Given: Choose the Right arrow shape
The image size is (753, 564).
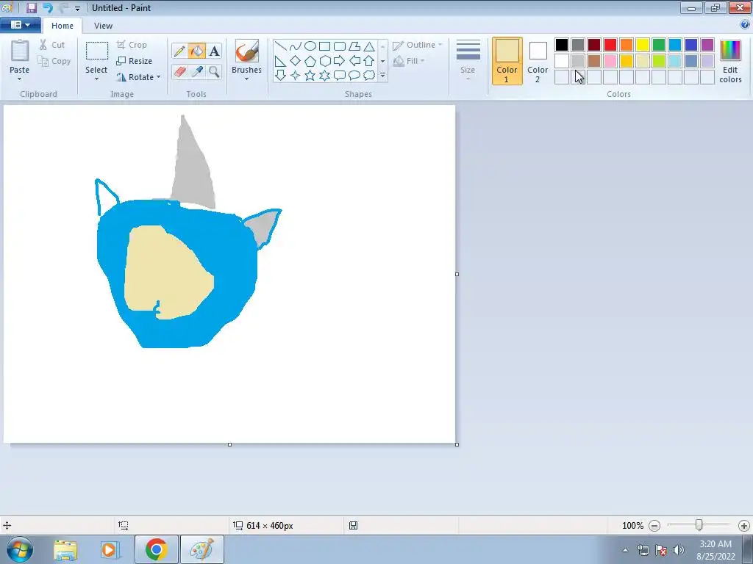Looking at the screenshot, I should coord(340,61).
